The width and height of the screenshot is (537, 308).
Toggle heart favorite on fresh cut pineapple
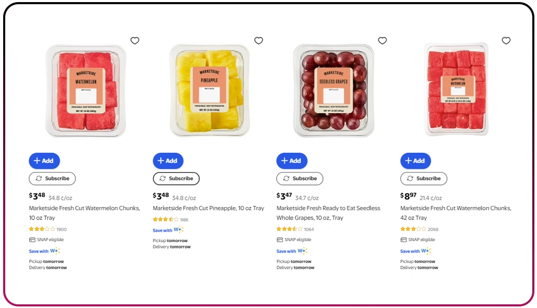(259, 40)
